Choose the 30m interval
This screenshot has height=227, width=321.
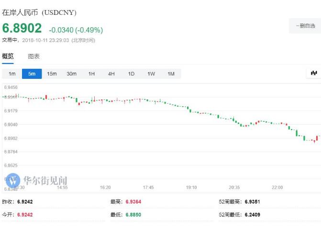pos(72,74)
